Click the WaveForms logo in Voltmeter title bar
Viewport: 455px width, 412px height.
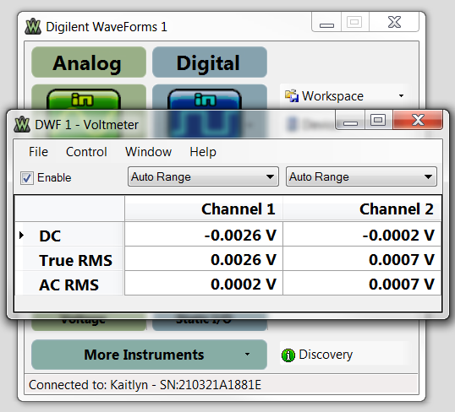(x=22, y=125)
